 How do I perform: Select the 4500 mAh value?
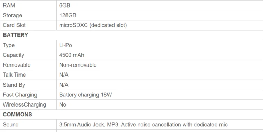click(72, 55)
